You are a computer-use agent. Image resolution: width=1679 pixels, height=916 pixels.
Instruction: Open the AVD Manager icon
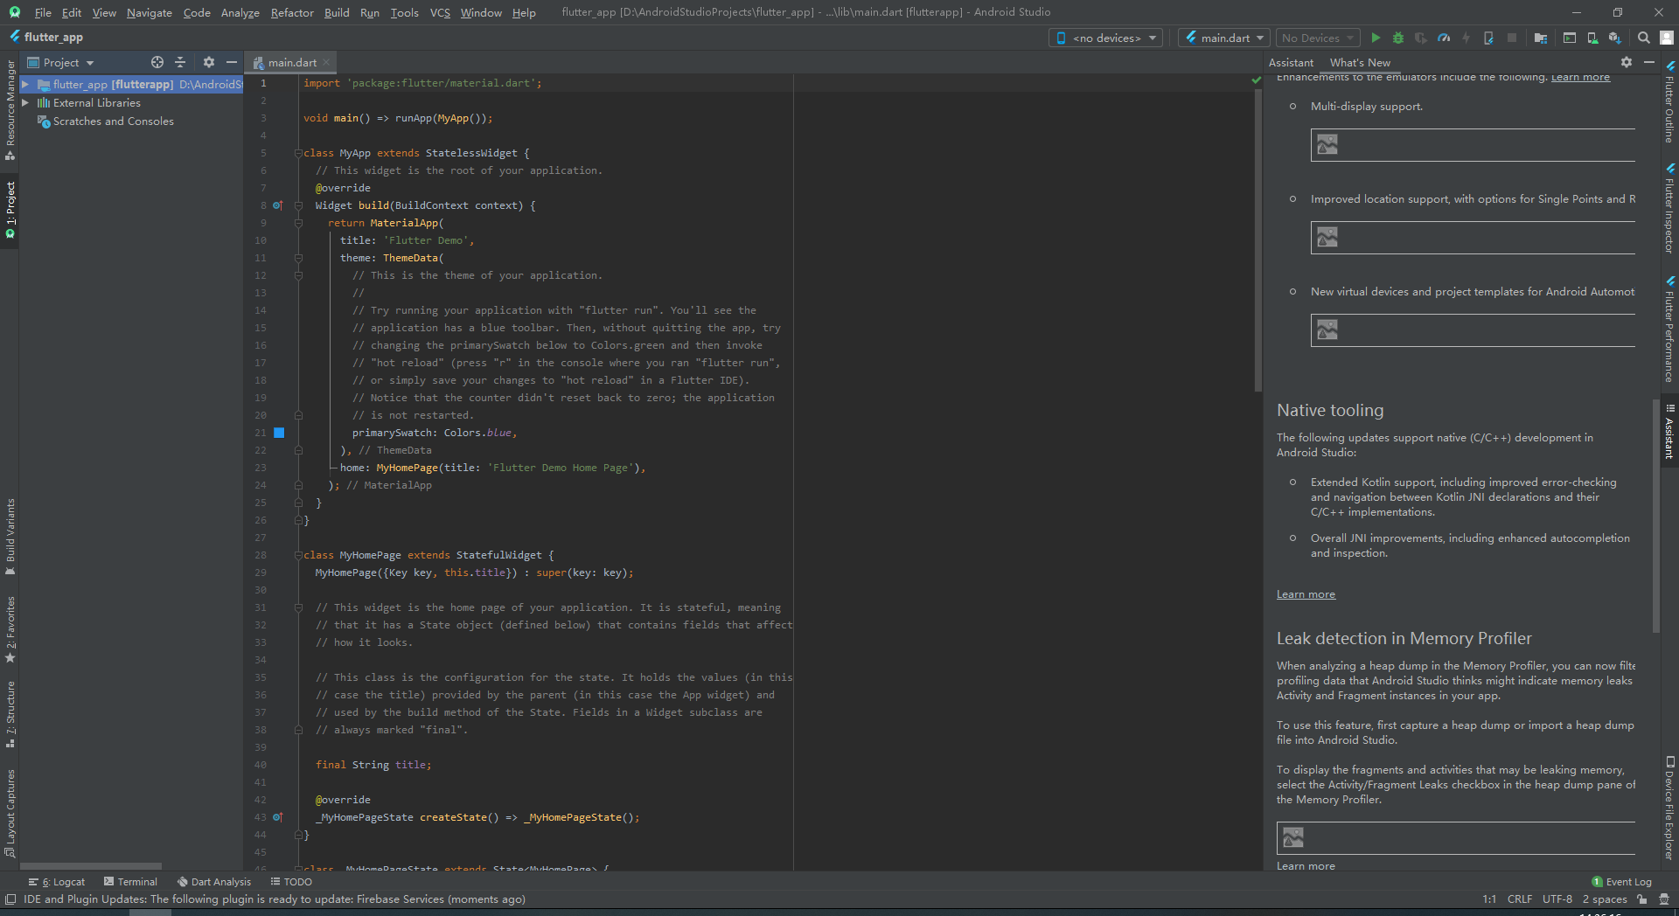tap(1592, 38)
